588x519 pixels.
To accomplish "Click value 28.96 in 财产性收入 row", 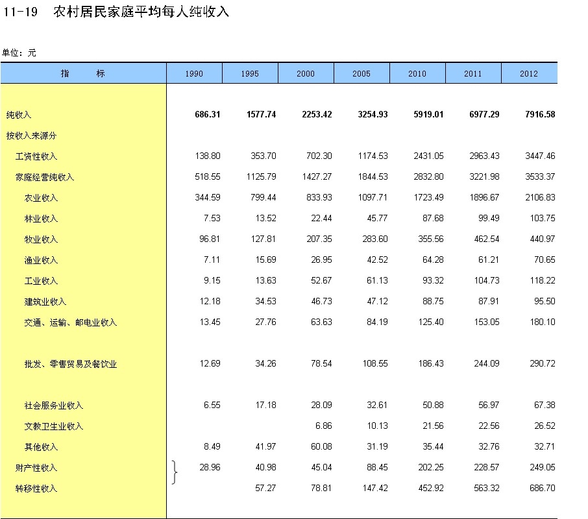I will [x=210, y=467].
